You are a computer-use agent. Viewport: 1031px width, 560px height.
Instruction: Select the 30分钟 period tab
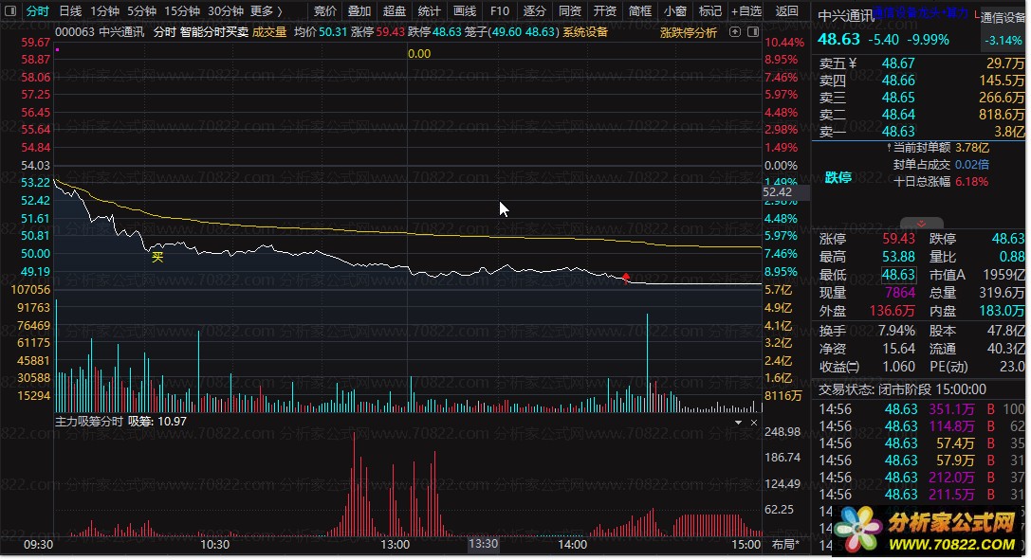pos(226,11)
